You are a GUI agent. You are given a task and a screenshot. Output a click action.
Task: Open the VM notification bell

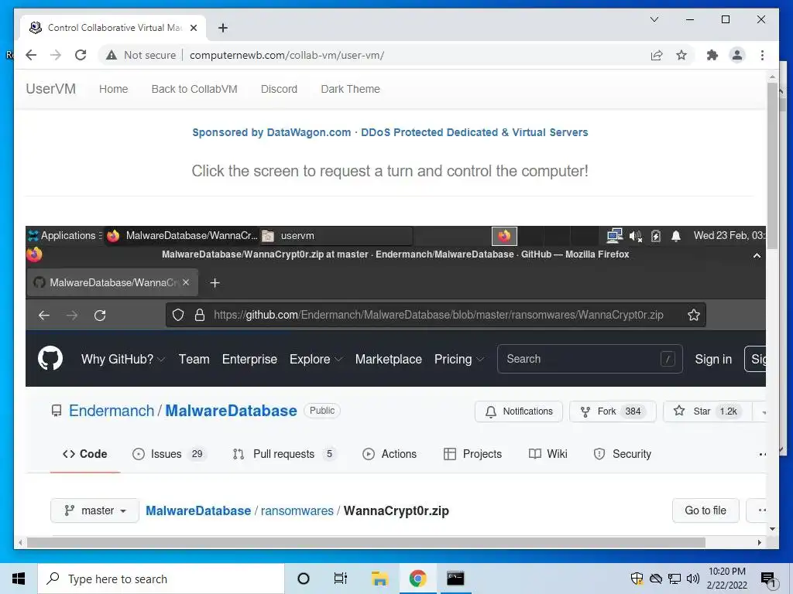pyautogui.click(x=675, y=235)
